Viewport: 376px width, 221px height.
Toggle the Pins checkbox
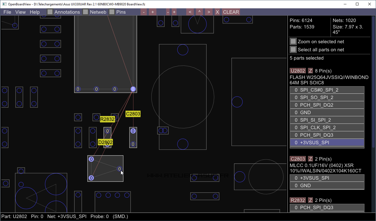click(x=112, y=12)
